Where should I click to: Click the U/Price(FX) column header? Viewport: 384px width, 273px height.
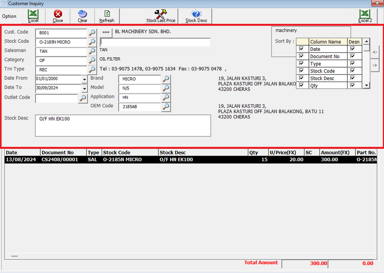coord(286,153)
